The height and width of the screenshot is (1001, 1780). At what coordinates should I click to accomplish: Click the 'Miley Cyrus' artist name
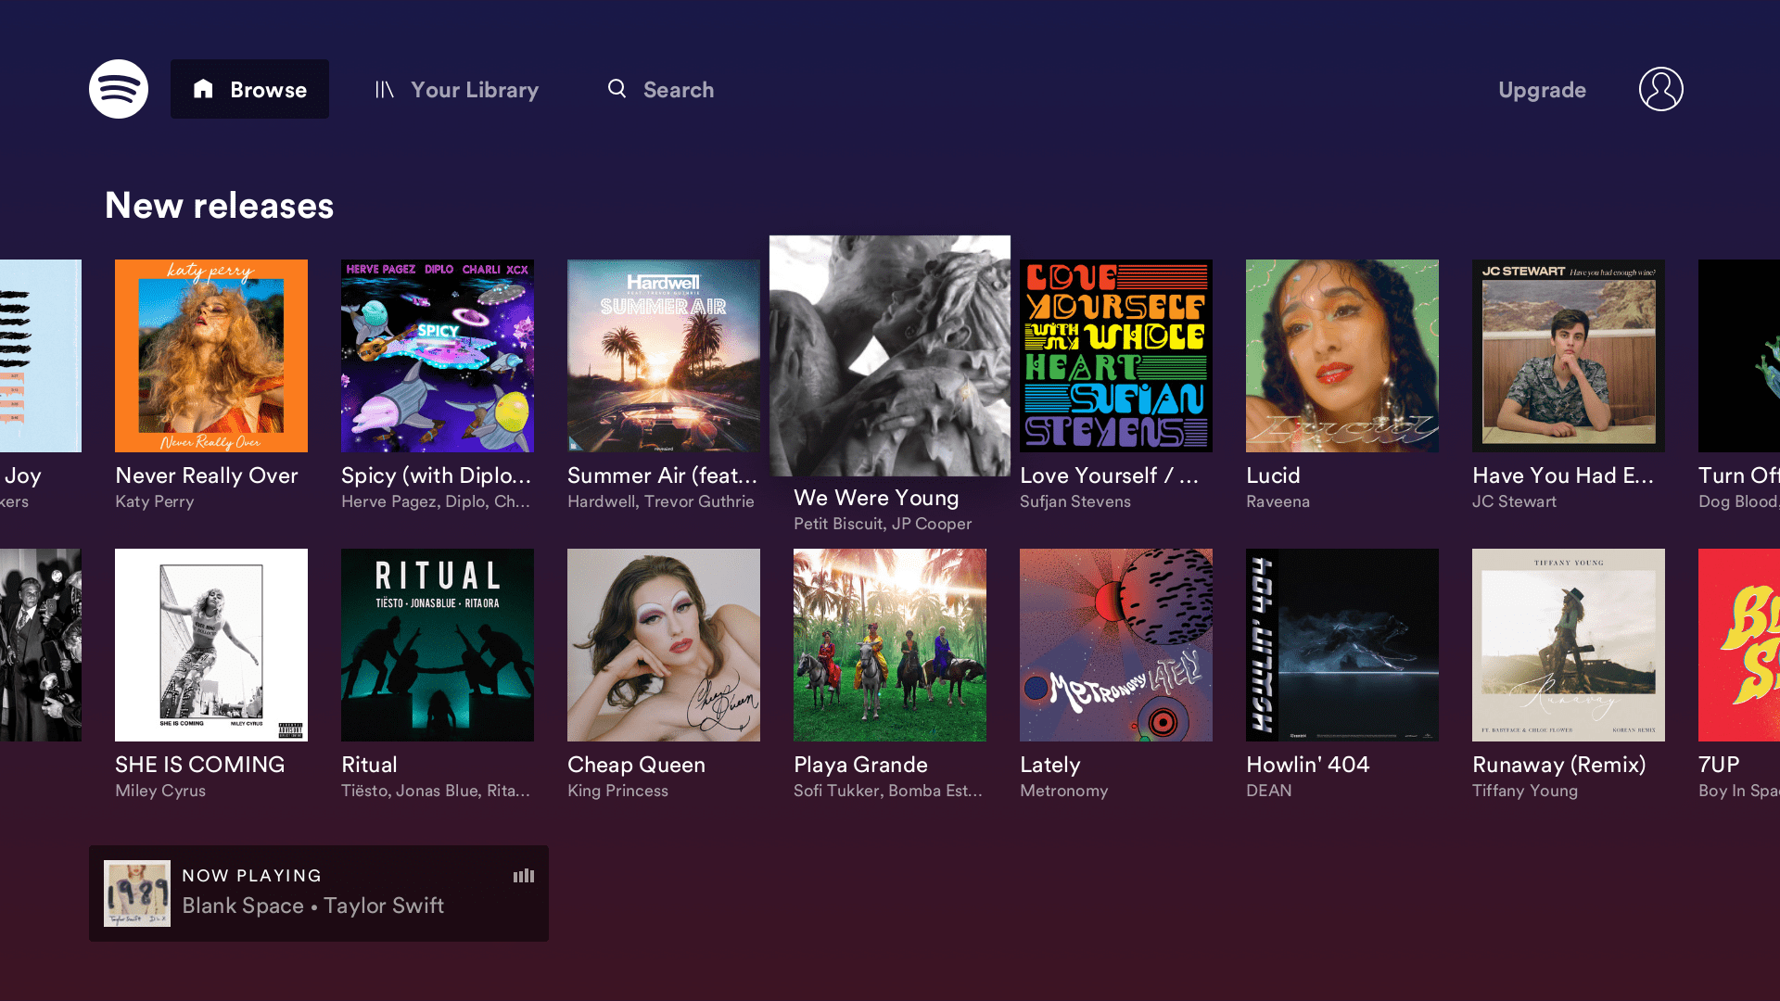tap(160, 791)
